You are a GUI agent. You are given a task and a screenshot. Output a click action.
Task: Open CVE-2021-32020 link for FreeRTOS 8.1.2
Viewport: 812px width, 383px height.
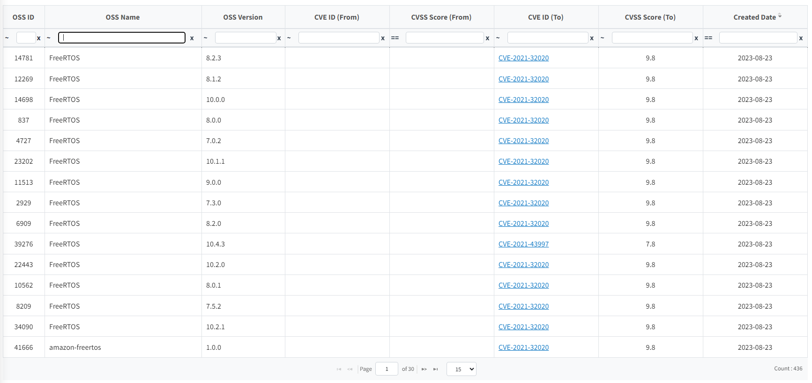pos(523,79)
